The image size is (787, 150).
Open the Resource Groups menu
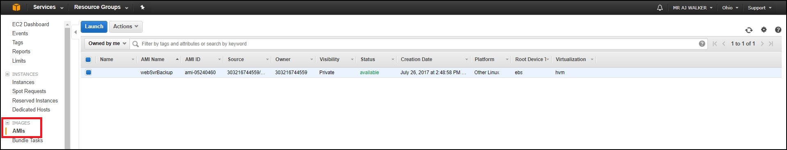[101, 7]
